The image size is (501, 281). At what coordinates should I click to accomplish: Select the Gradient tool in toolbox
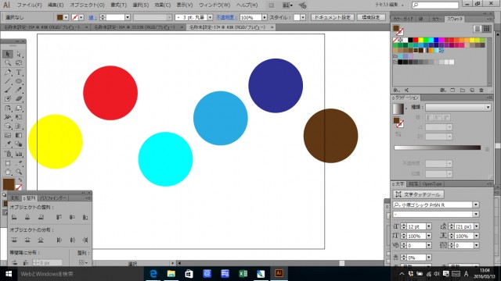tap(19, 135)
